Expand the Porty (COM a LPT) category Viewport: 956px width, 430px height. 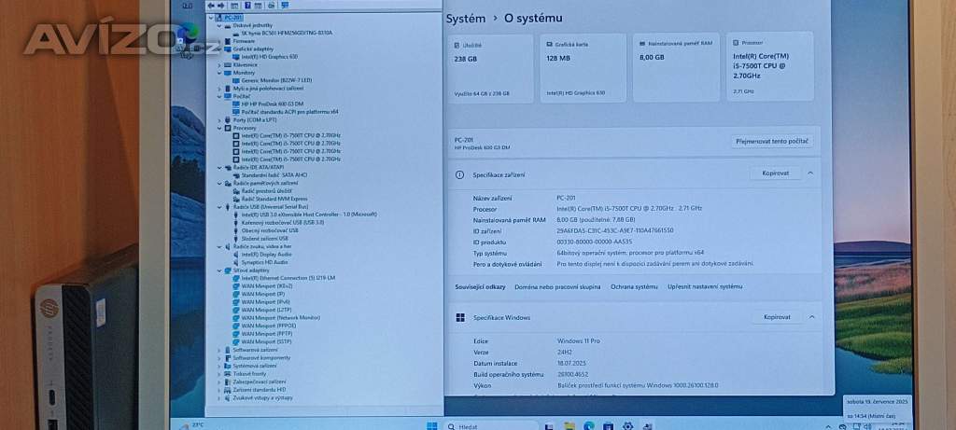(219, 120)
